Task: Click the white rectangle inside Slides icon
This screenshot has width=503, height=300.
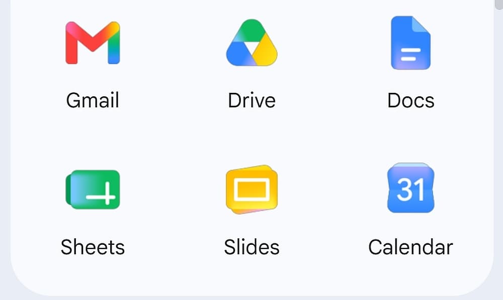Action: coord(252,189)
